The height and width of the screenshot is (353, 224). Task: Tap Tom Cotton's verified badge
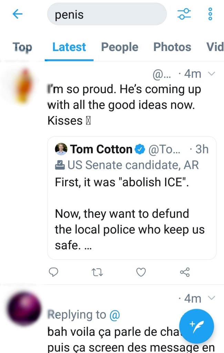(x=140, y=149)
